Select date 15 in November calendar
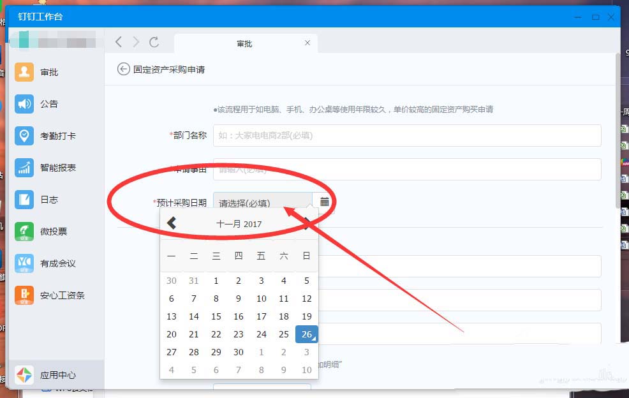Image resolution: width=629 pixels, height=398 pixels. click(216, 316)
